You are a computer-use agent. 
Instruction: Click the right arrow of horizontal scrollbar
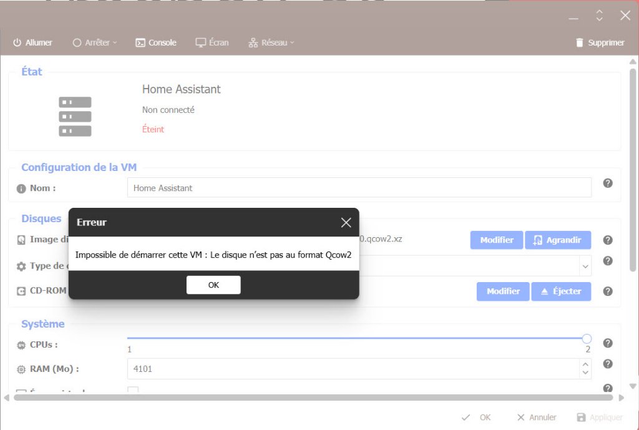coord(621,398)
